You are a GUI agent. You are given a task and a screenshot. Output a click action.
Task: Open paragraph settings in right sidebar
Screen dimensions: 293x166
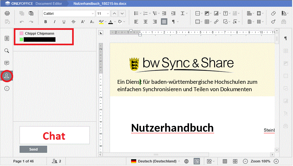pyautogui.click(x=286, y=38)
